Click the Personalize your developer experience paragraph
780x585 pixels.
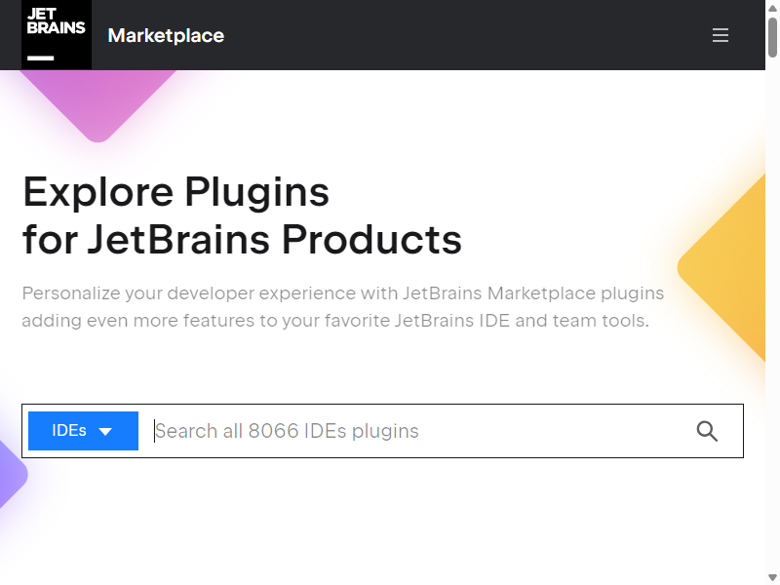343,307
